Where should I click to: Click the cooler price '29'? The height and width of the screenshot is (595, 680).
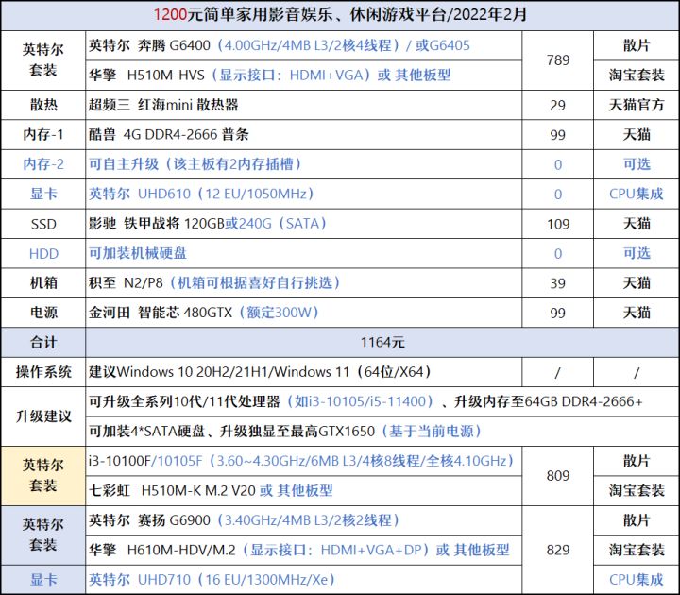[x=558, y=105]
